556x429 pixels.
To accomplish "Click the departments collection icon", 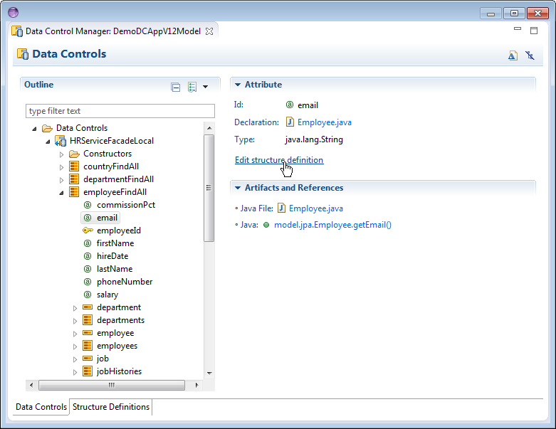I will 88,320.
